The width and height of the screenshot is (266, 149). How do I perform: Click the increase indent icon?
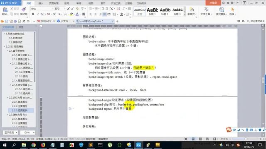(x=107, y=9)
